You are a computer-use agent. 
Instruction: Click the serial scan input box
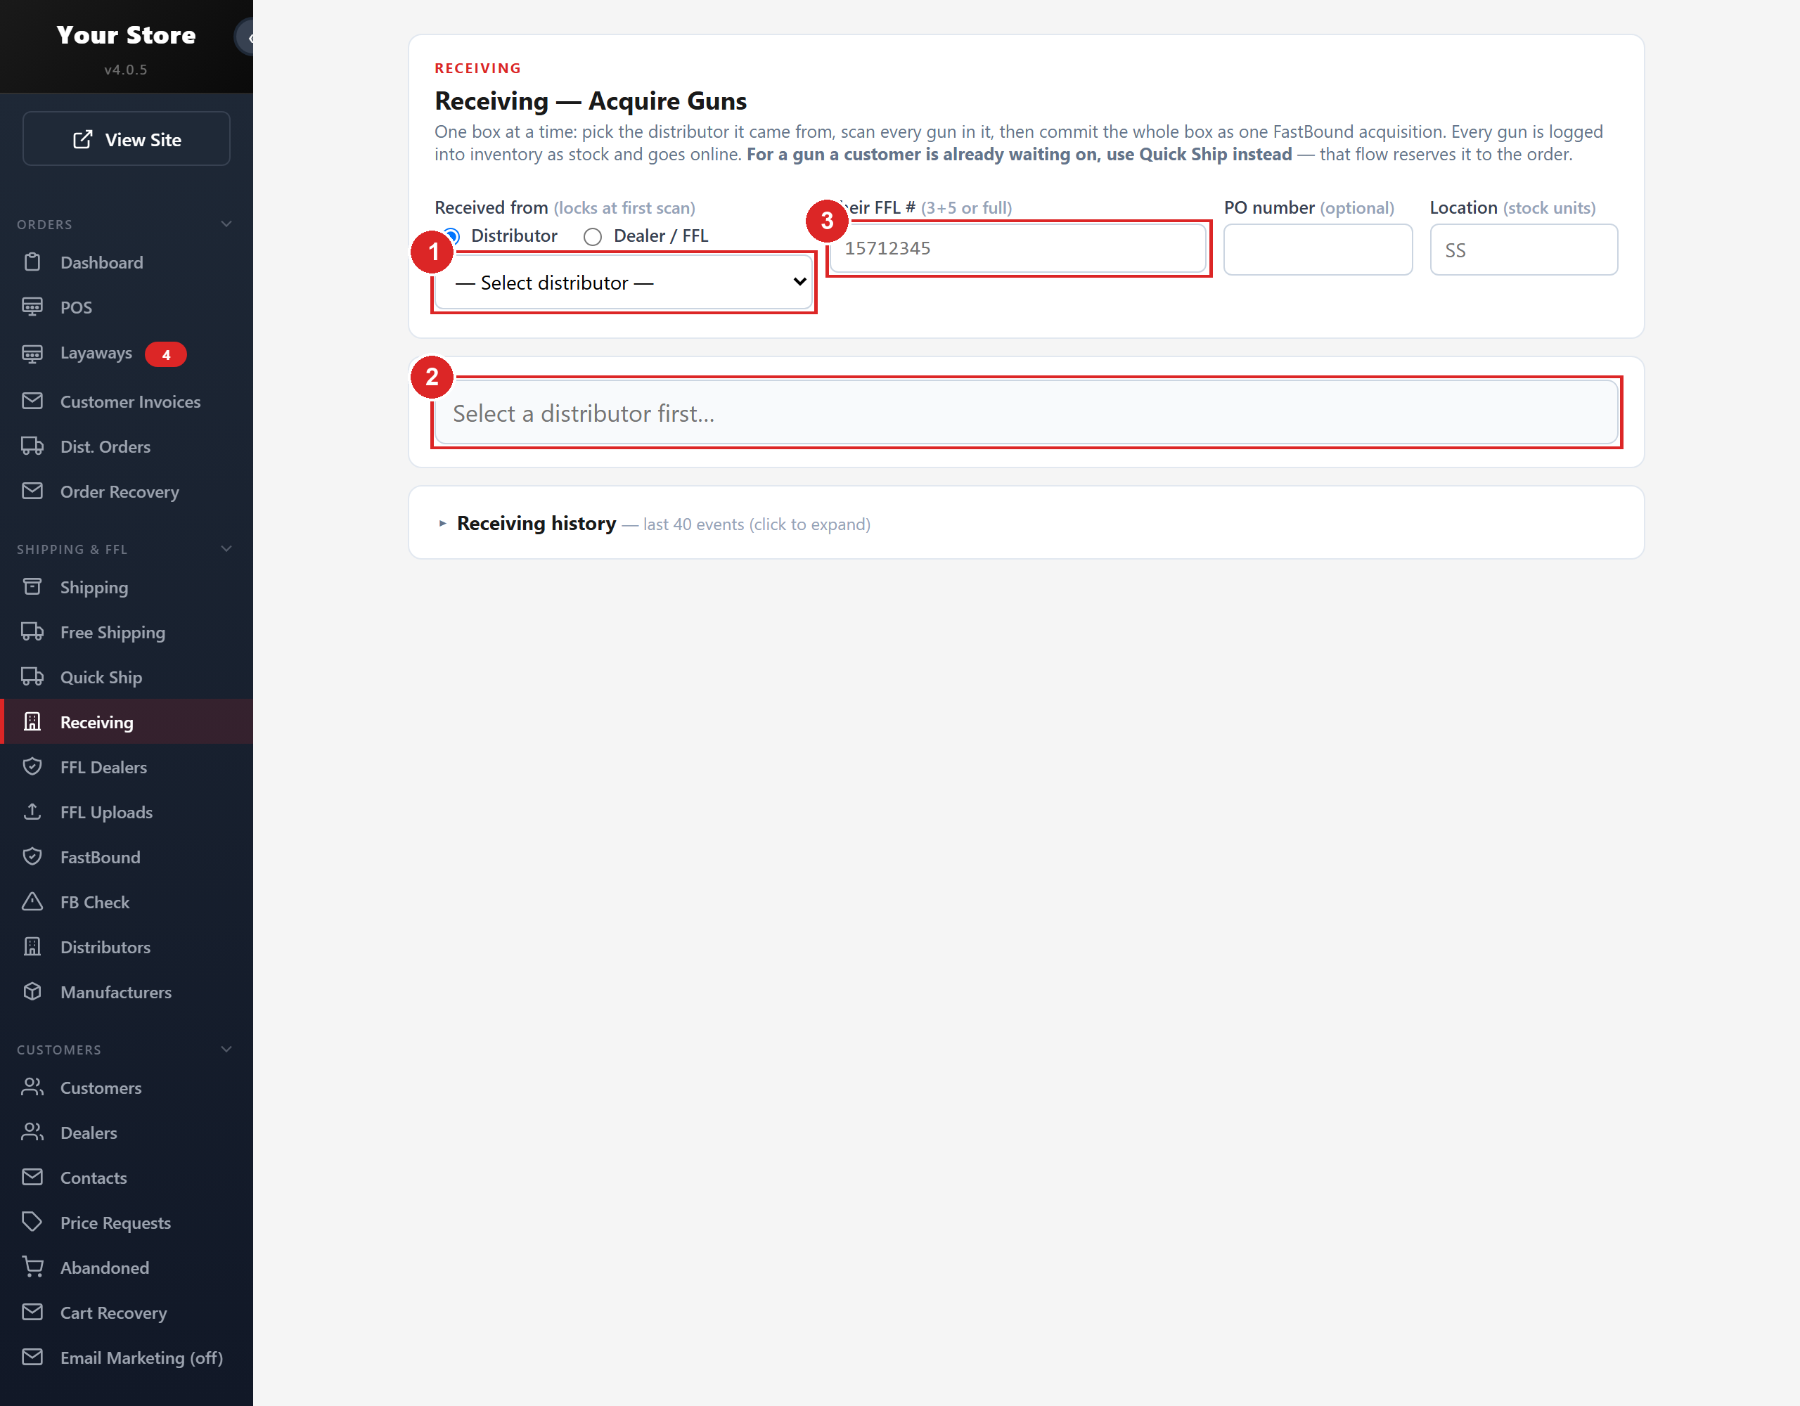1026,413
